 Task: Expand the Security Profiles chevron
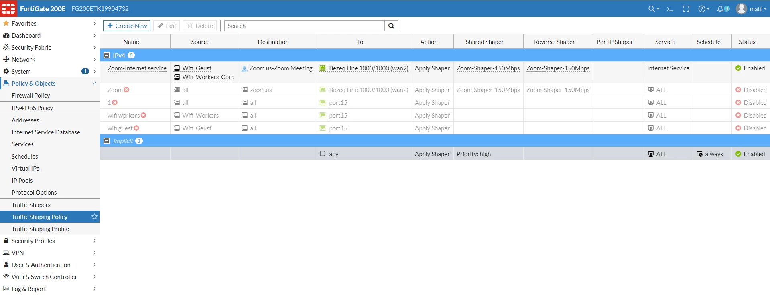click(94, 241)
